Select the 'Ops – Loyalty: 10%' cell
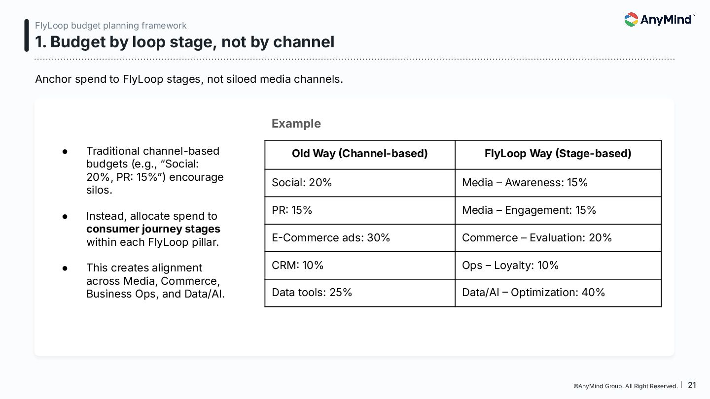 [x=558, y=266]
